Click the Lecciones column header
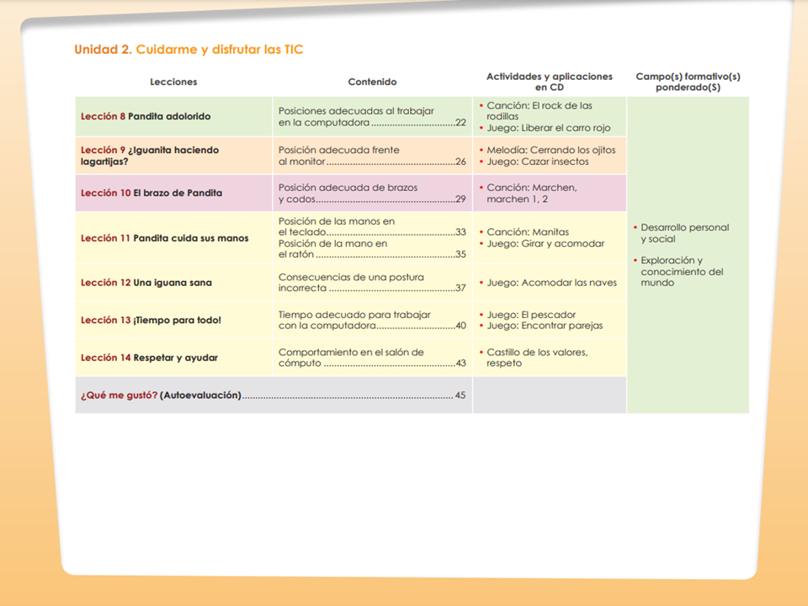Screen dimensions: 808x606 click(173, 82)
